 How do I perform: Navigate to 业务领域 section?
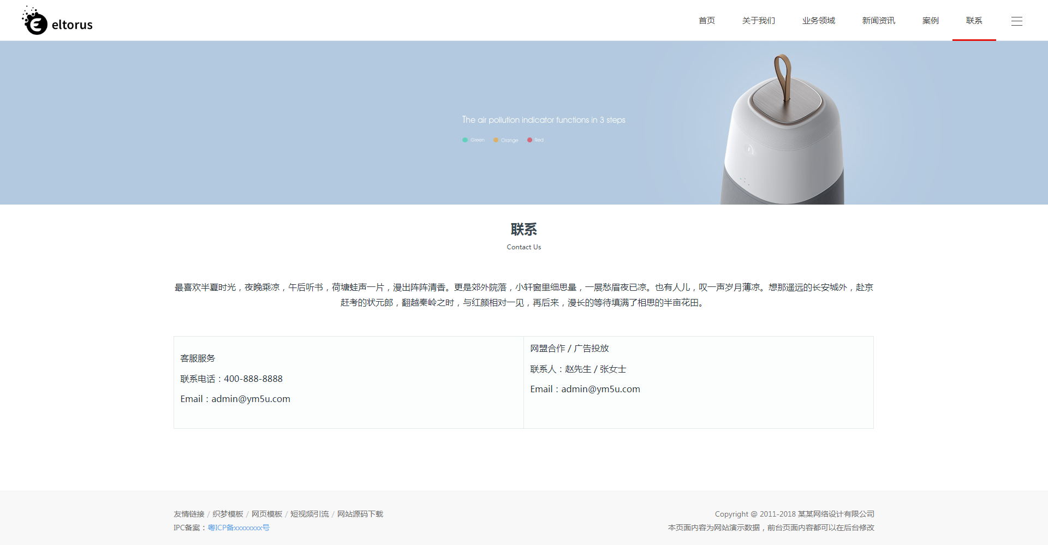point(818,21)
